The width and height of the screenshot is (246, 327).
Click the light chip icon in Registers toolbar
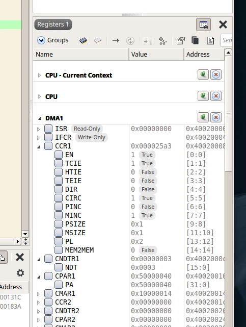coord(98,40)
